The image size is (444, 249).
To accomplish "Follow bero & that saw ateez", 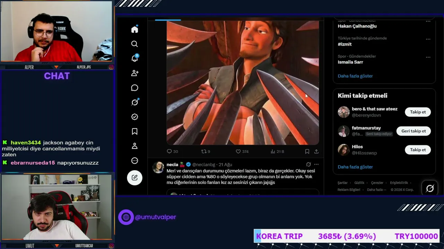I will 418,112.
